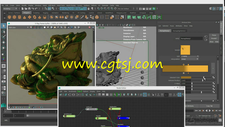This screenshot has width=225, height=127.
Task: Click the Selected Position value field
Action: coord(186,80)
